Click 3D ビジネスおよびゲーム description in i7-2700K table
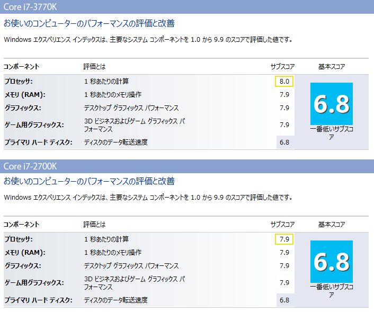Image resolution: width=374 pixels, height=312 pixels. pos(135,283)
